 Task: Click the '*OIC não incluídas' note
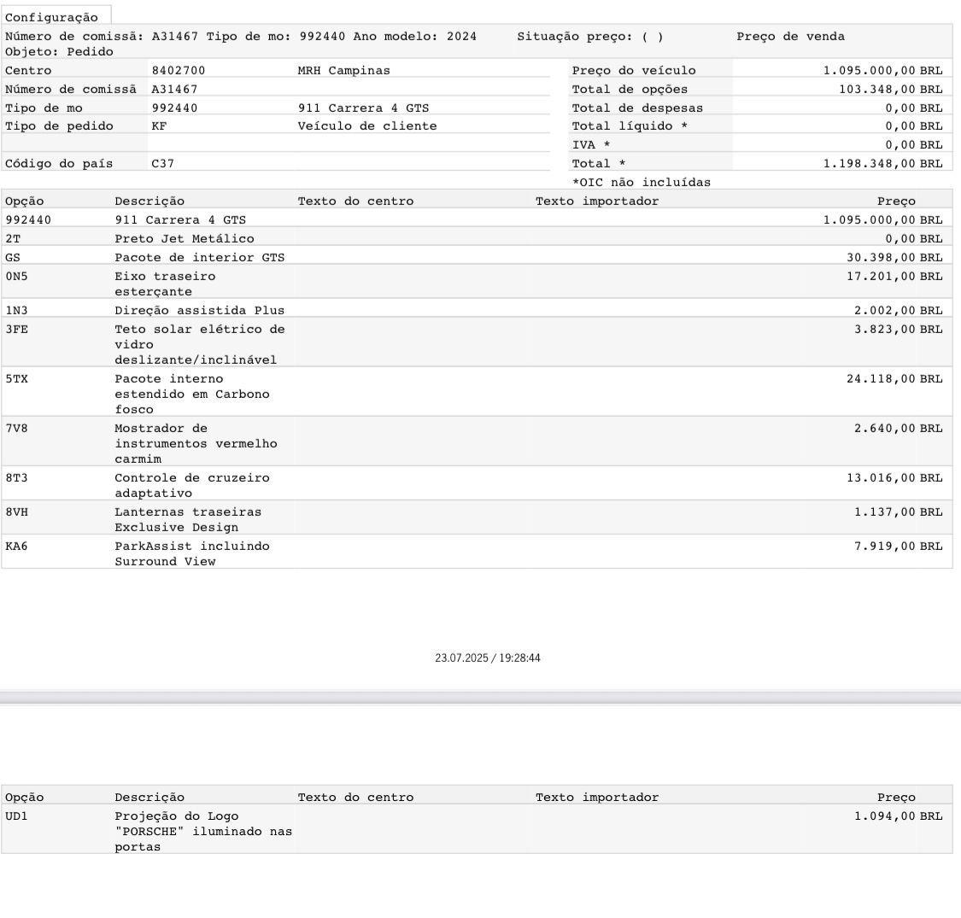pos(641,182)
